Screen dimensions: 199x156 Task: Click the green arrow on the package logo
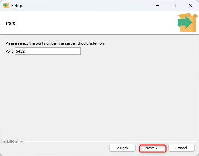coord(185,22)
